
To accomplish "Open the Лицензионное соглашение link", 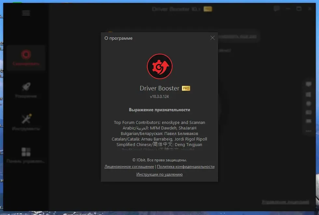I will pos(129,167).
